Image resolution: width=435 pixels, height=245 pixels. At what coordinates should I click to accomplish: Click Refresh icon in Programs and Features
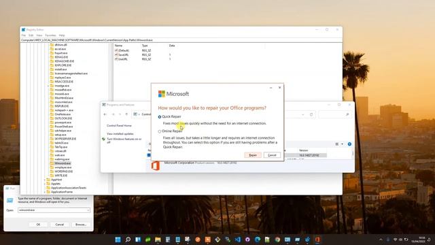(311, 114)
